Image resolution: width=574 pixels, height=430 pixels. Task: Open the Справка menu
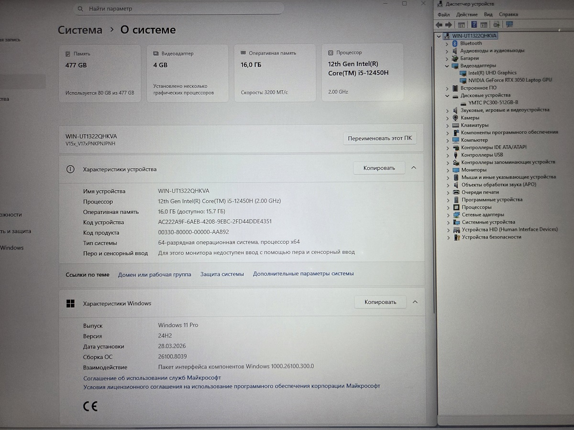[508, 15]
